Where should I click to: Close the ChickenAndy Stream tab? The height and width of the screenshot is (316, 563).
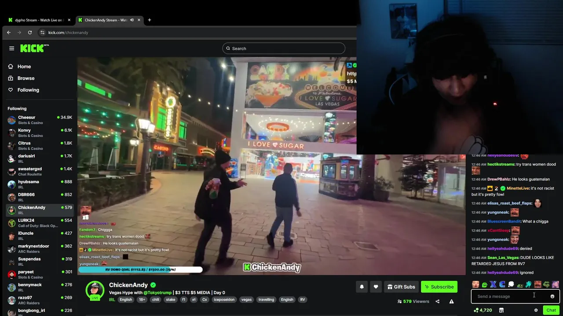tap(139, 20)
